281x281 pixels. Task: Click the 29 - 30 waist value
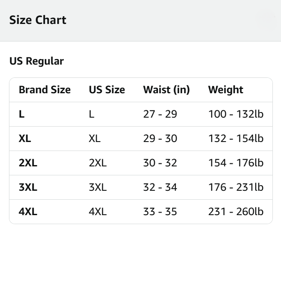click(160, 139)
